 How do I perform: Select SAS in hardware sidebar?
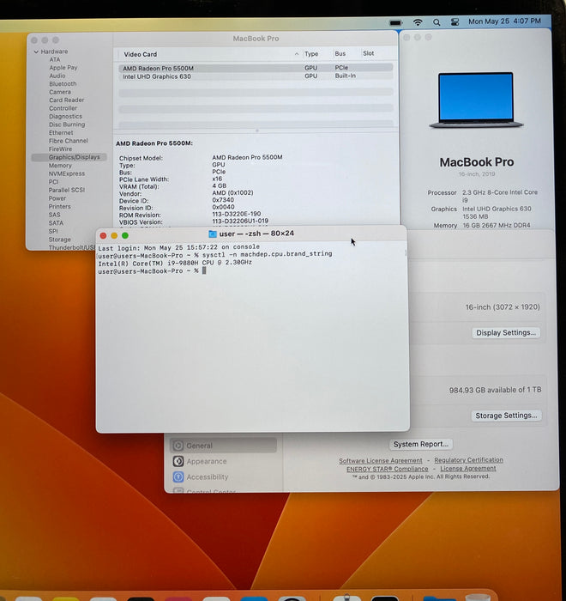54,215
